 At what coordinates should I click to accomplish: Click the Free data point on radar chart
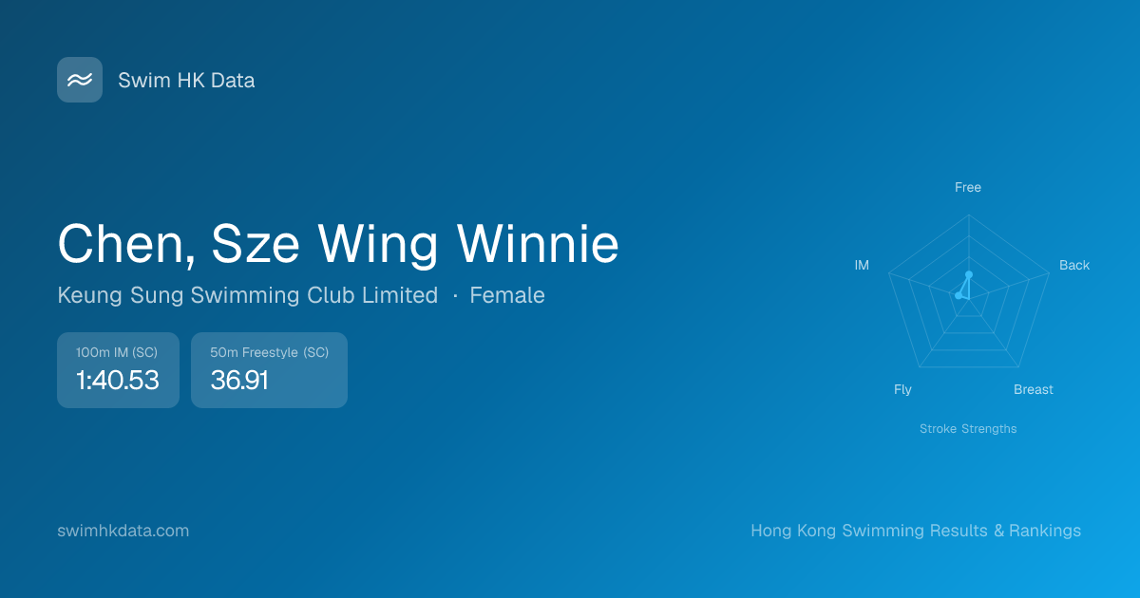point(969,275)
